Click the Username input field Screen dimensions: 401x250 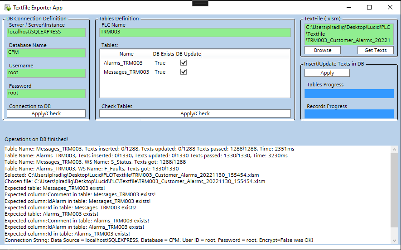click(x=46, y=73)
